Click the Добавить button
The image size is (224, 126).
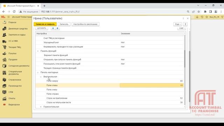42,28
